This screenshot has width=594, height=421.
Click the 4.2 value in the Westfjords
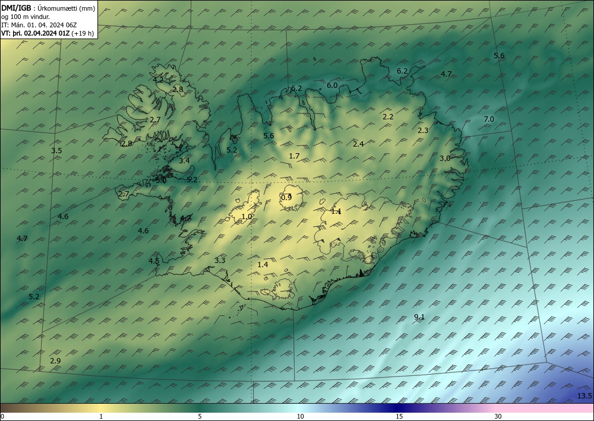[158, 80]
